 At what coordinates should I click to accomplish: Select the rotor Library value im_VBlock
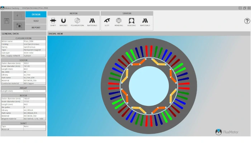coord(34,110)
